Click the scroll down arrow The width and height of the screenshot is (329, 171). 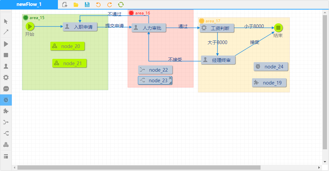[x=325, y=162]
